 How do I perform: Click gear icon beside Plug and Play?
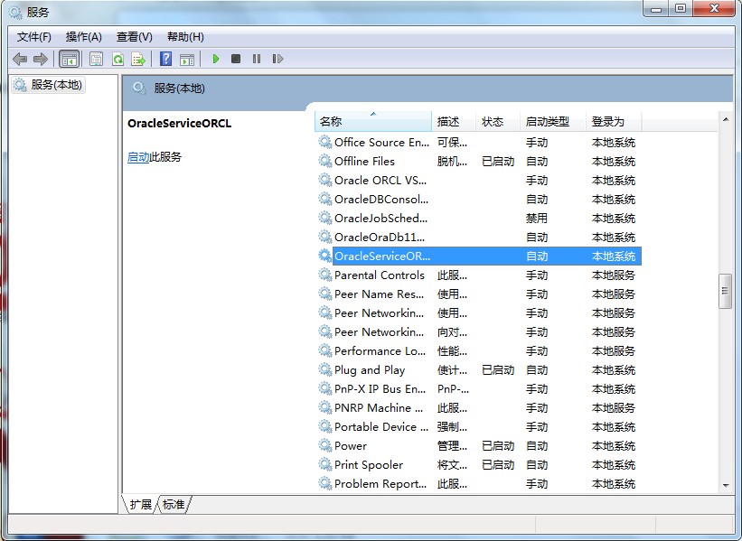click(325, 369)
